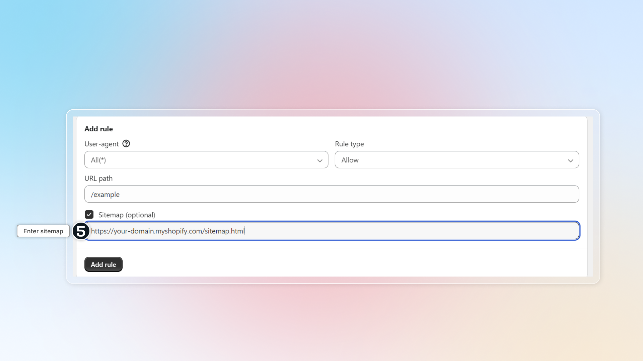Open the User-agent All(*) dropdown
The height and width of the screenshot is (361, 643).
[x=206, y=160]
